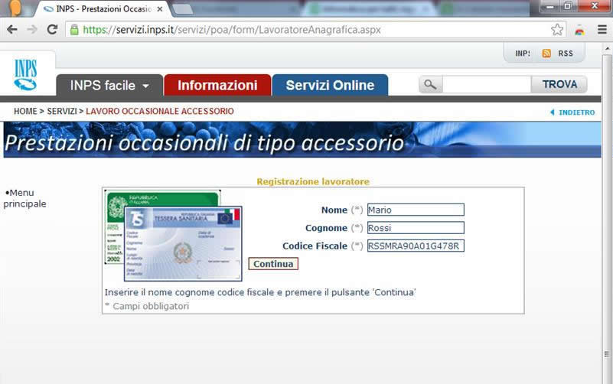Click the RSS feed icon
Viewport: 613px width, 384px height.
click(546, 54)
